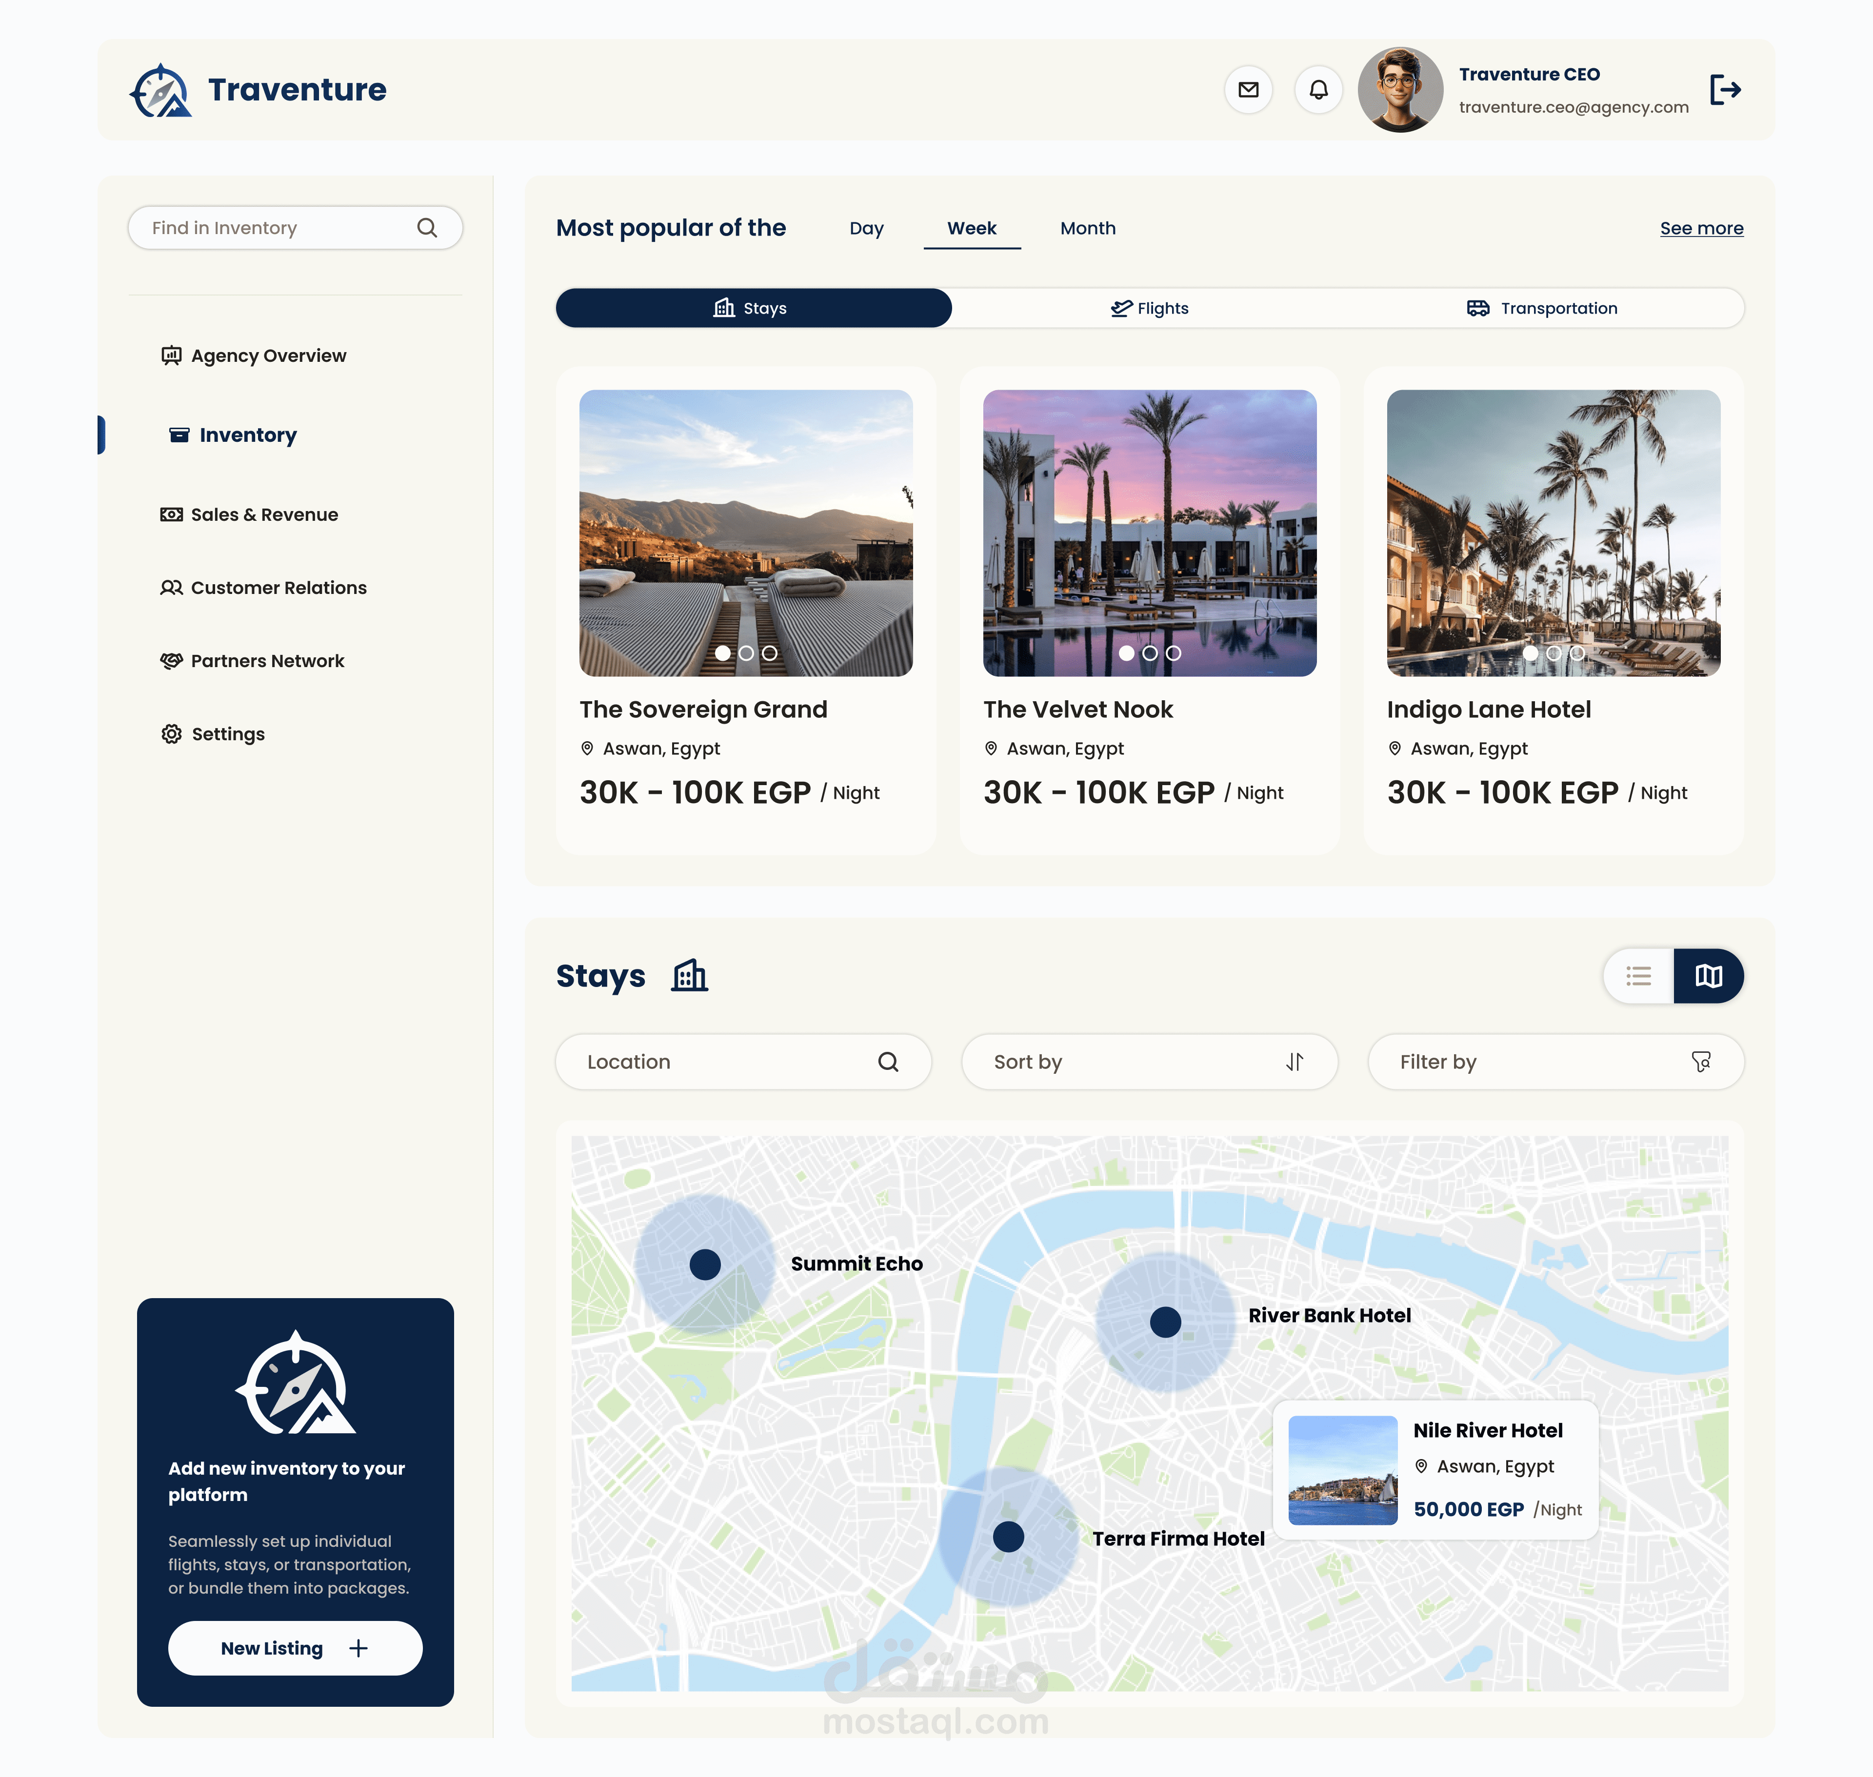The image size is (1873, 1777).
Task: Click the Traventure CEO profile avatar
Action: pyautogui.click(x=1399, y=90)
